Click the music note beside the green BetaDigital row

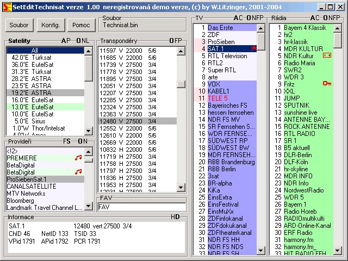[78, 172]
